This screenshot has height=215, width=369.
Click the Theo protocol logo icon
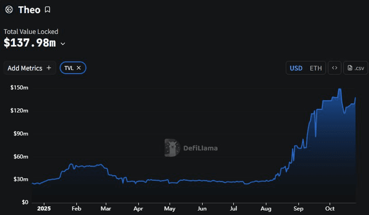click(9, 9)
